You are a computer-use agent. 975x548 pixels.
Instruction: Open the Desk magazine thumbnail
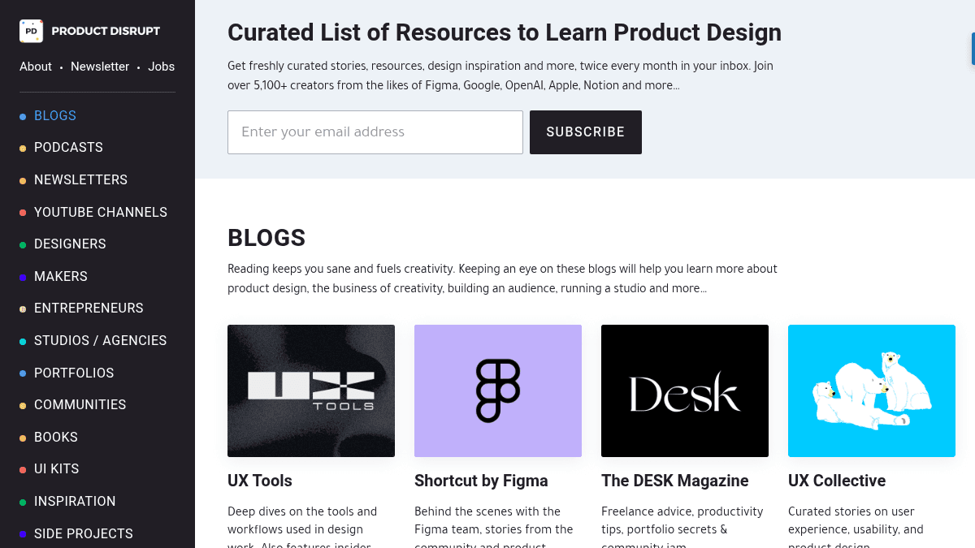point(685,391)
